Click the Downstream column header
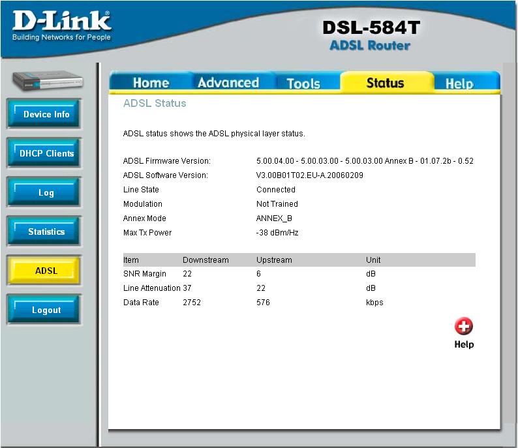This screenshot has height=448, width=518. pos(206,260)
